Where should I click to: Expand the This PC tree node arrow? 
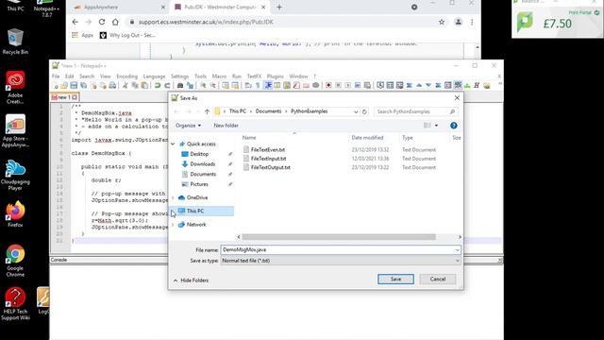[173, 211]
